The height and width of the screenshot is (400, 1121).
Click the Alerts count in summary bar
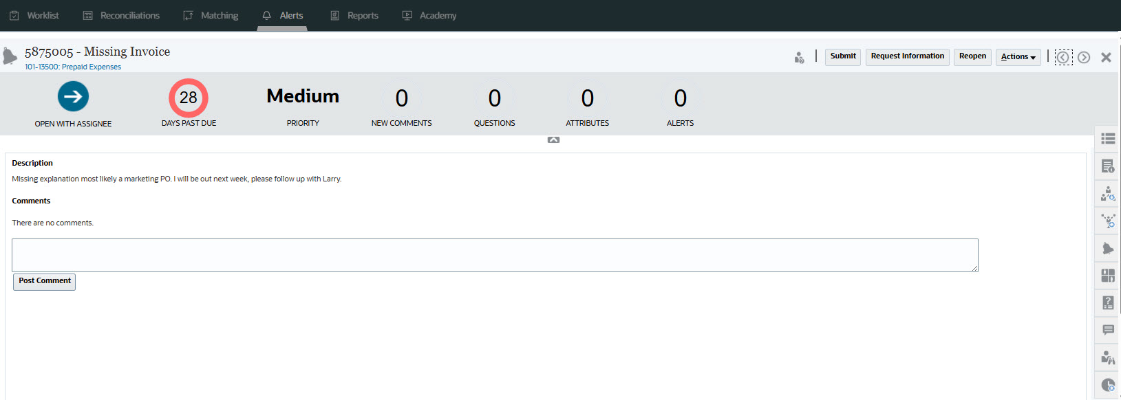681,98
